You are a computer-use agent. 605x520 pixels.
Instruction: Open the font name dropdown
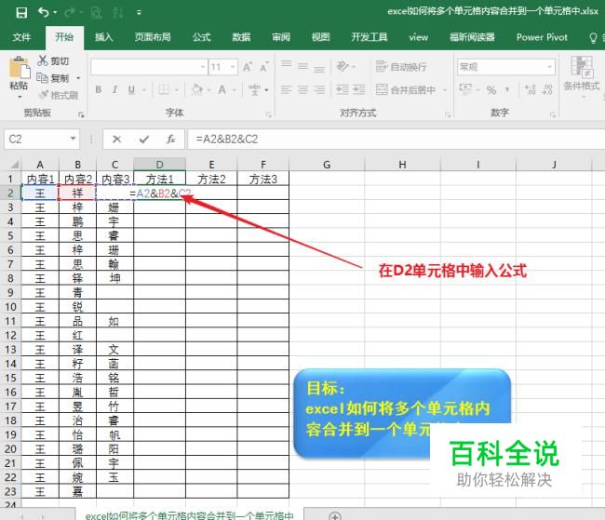click(203, 67)
